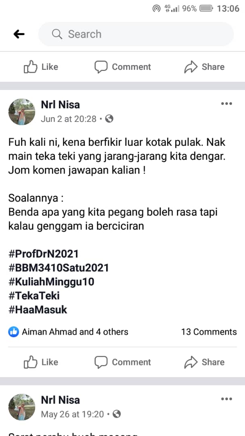Open three-dot menu on Jun 2 post
The image size is (245, 436).
point(226,104)
